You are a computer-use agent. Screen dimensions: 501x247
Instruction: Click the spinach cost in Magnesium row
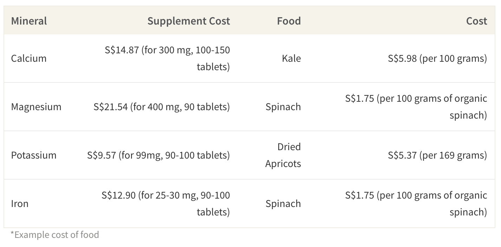[x=416, y=107]
